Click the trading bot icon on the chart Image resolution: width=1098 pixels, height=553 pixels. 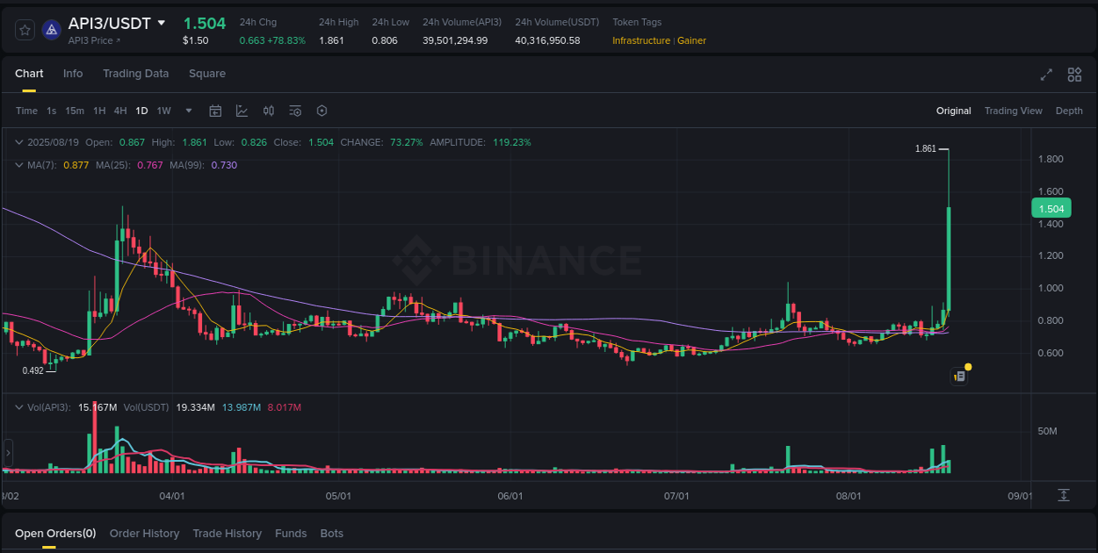point(959,376)
